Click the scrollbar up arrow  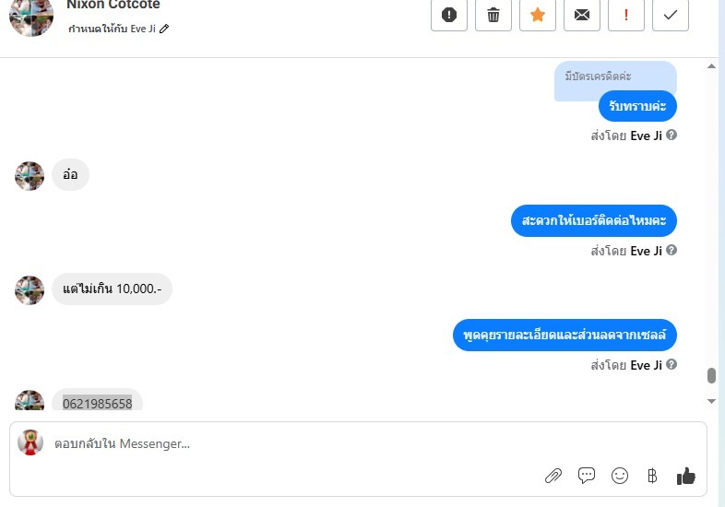coord(711,66)
